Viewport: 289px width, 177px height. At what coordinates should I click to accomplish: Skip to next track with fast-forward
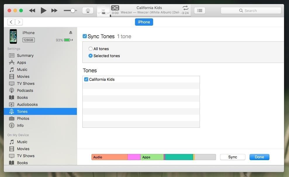click(54, 10)
